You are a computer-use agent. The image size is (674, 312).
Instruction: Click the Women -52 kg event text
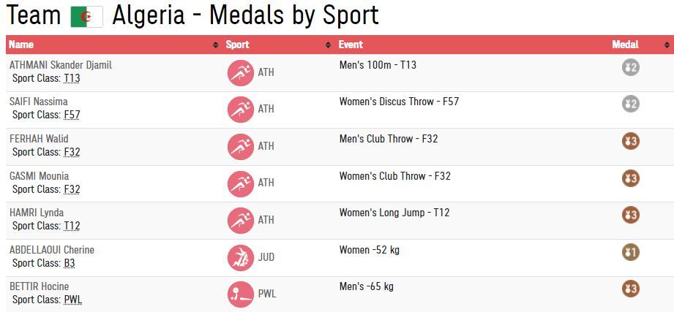pos(369,250)
